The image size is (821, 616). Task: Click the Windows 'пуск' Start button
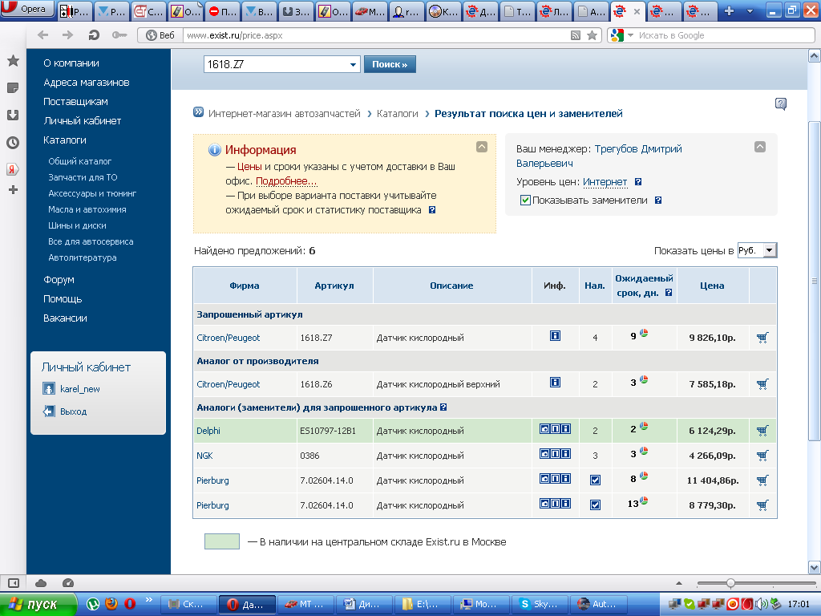point(38,604)
